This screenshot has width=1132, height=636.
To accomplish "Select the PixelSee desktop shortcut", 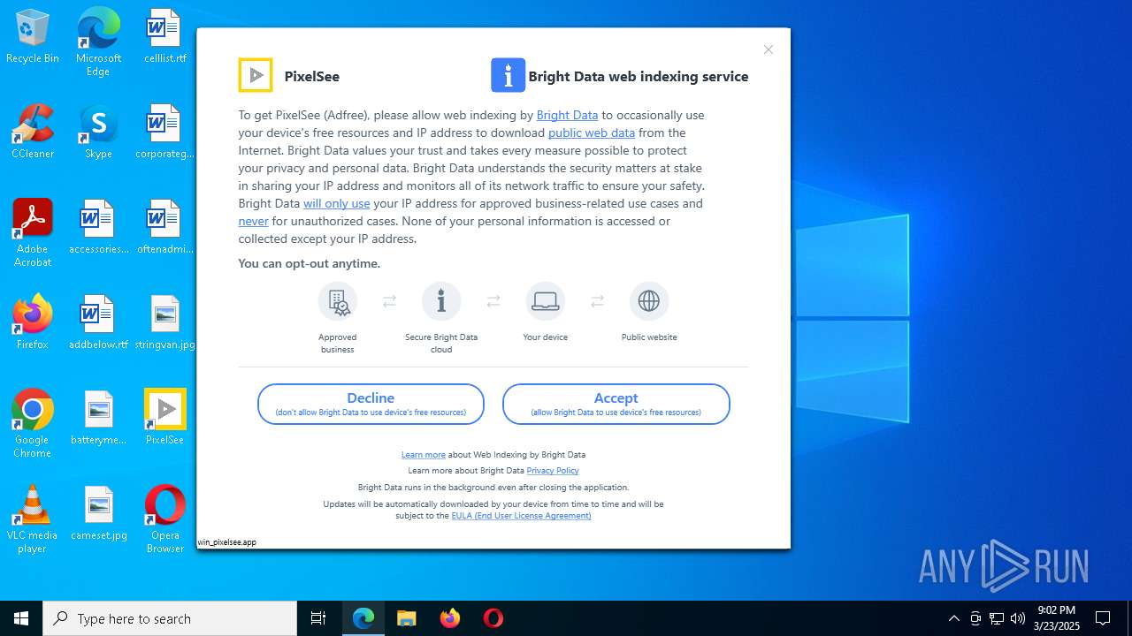I will pos(164,419).
